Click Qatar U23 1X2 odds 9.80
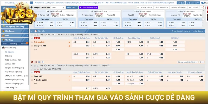Screen dimensions: 208x104 coord(118,76)
